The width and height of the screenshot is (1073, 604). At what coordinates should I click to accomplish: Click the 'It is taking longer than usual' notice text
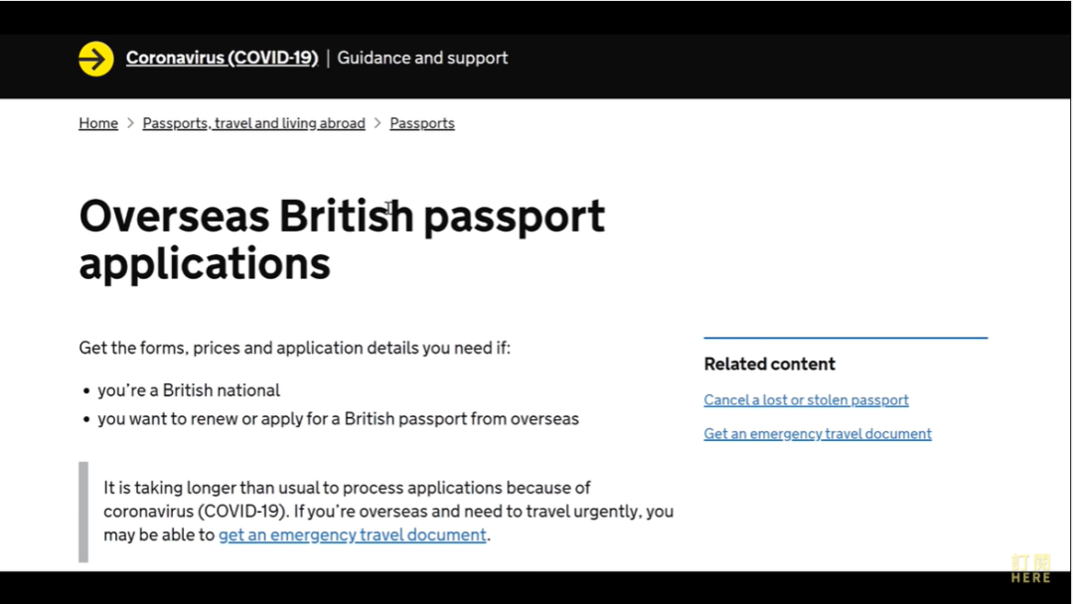[x=347, y=488]
